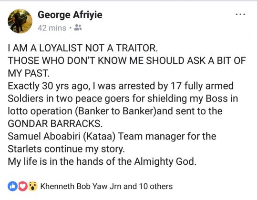Click the "42 mins" post timestamp
Viewport: 257px width, 200px height.
(x=52, y=28)
